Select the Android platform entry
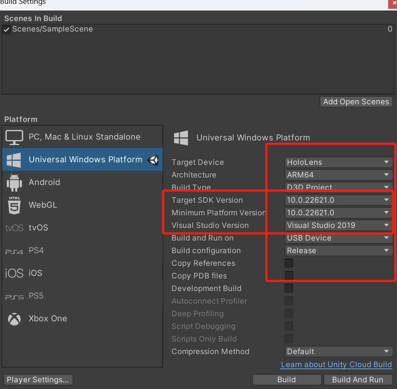This screenshot has width=397, height=389. coord(82,182)
